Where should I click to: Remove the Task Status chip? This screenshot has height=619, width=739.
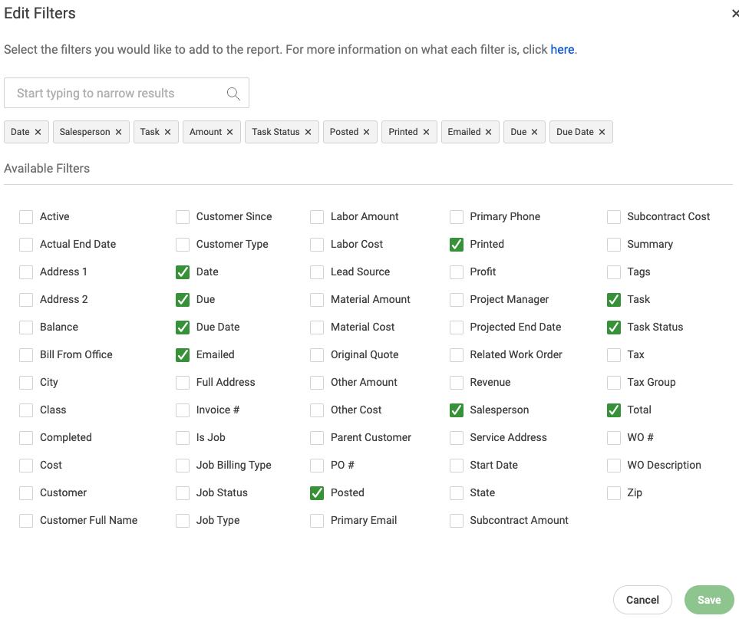[308, 132]
